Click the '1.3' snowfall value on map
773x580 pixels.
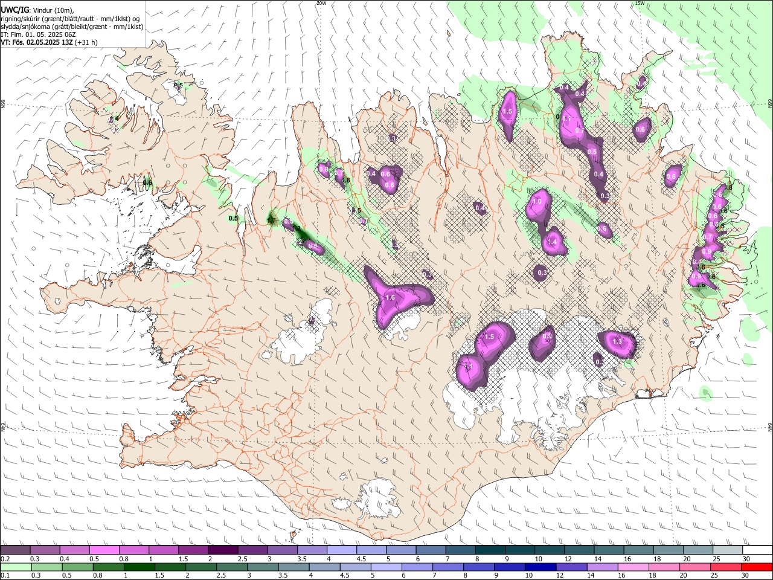(x=617, y=341)
